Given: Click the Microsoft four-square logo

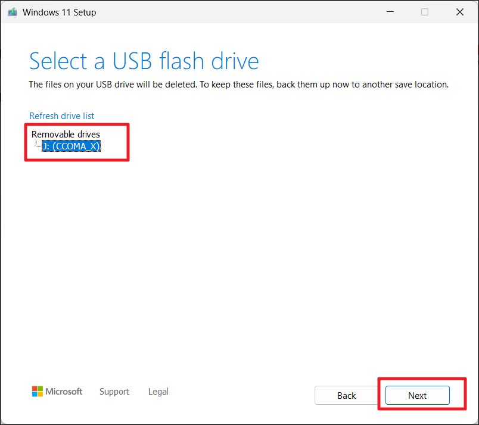Looking at the screenshot, I should point(38,391).
